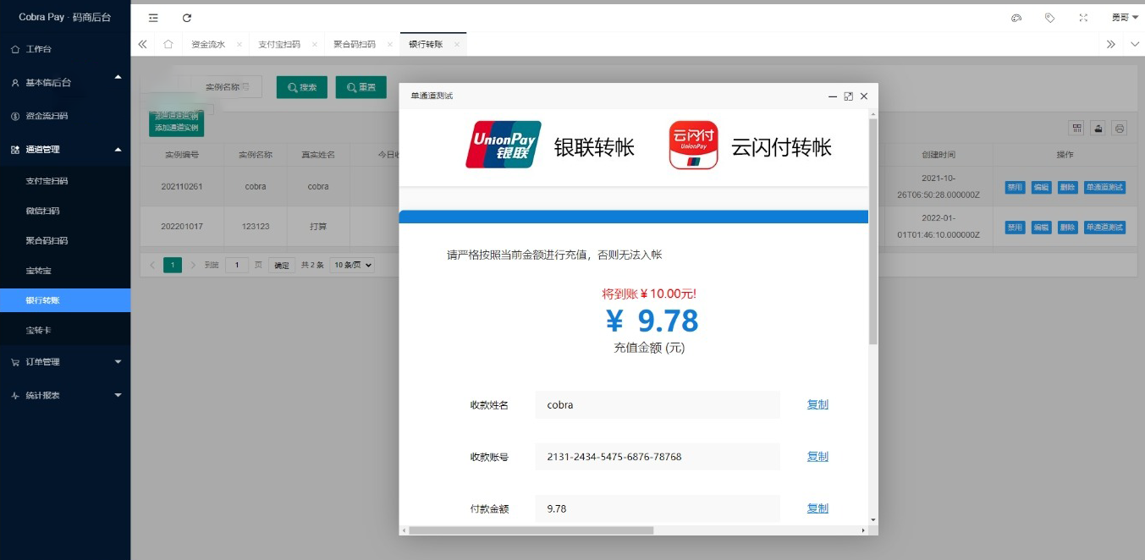The width and height of the screenshot is (1145, 560).
Task: Open the user account dropdown in header
Action: click(1125, 18)
